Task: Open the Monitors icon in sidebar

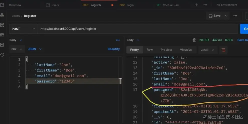Action: tap(2, 45)
